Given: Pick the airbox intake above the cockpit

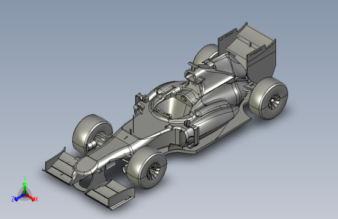Looking at the screenshot, I should point(190,75).
